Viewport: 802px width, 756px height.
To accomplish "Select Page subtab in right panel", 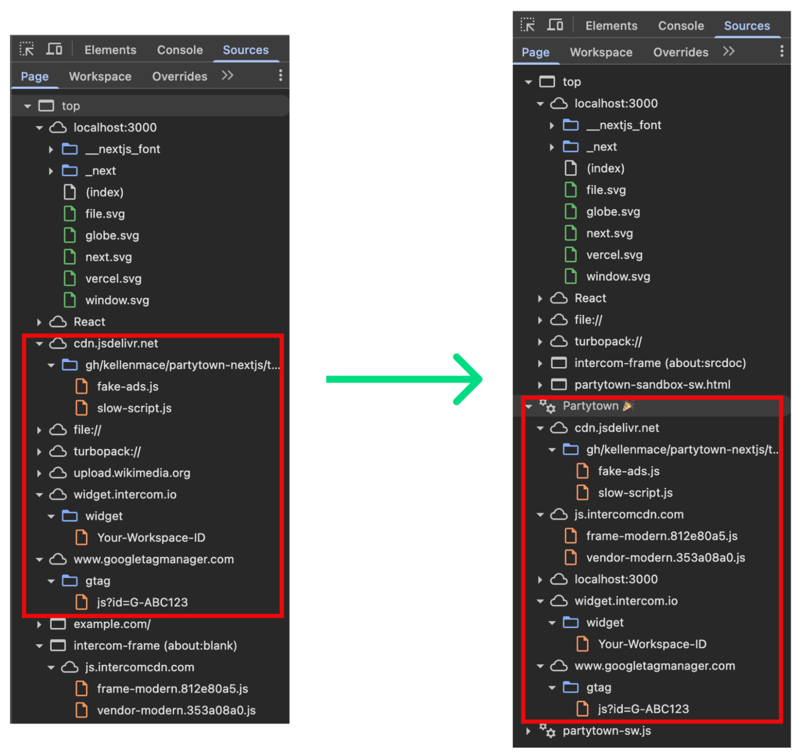I will (x=536, y=52).
